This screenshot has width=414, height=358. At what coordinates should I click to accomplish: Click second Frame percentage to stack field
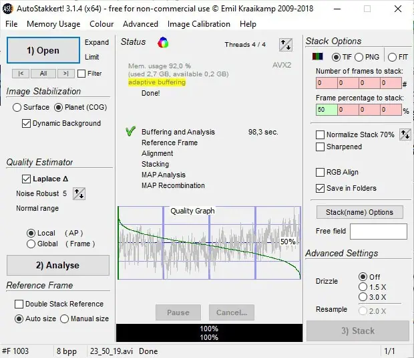(x=348, y=110)
